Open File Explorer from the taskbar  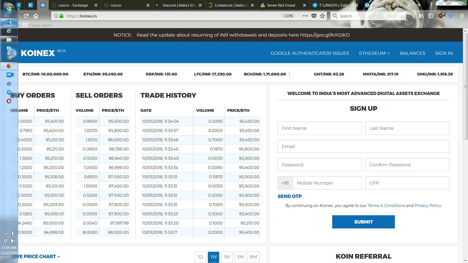[9, 39]
